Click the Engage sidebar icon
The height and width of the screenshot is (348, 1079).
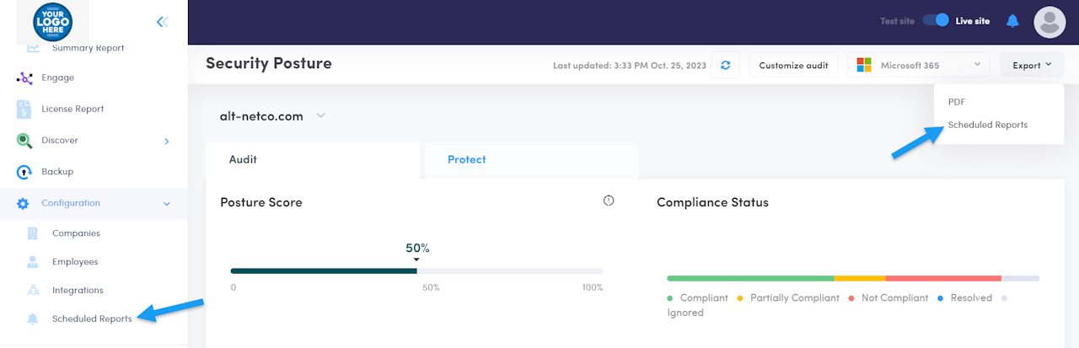click(24, 78)
